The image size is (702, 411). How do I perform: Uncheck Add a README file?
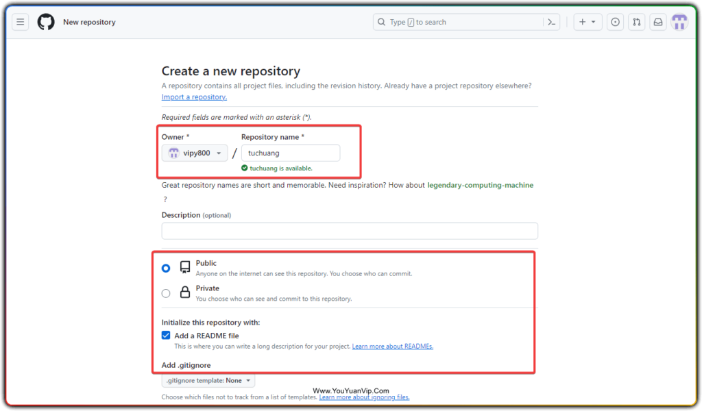[165, 335]
